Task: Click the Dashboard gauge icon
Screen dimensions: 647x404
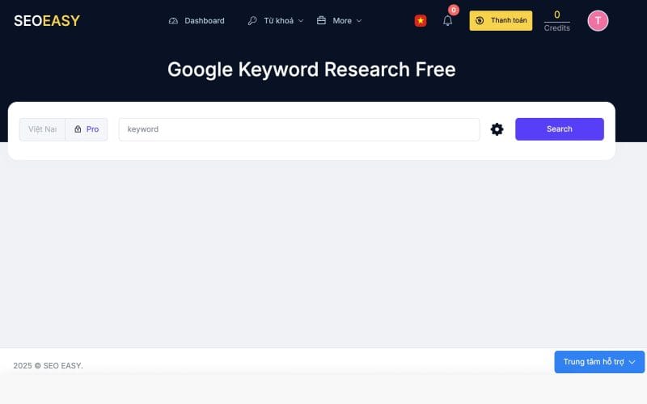Action: (173, 21)
